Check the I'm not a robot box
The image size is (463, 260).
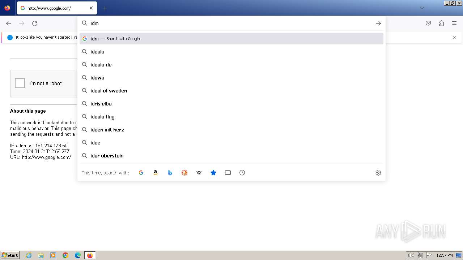(20, 83)
